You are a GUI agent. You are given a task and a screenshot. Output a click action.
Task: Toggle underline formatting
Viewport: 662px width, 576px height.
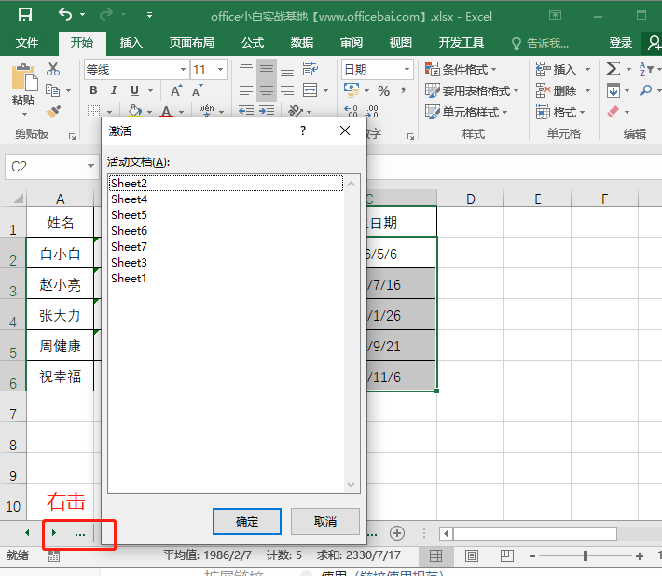tap(134, 90)
